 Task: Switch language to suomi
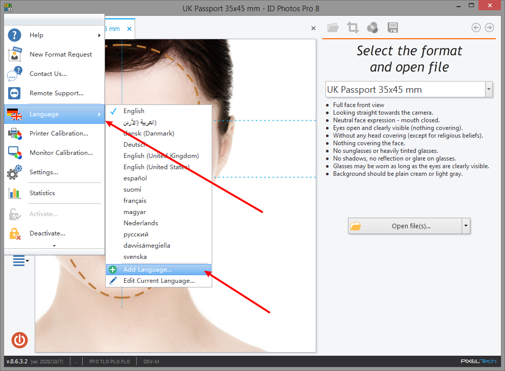(159, 190)
